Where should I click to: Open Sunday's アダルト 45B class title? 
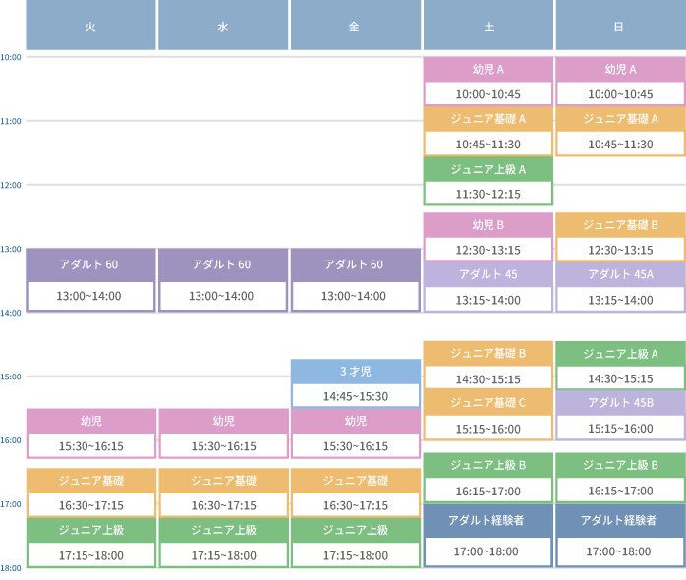point(620,402)
